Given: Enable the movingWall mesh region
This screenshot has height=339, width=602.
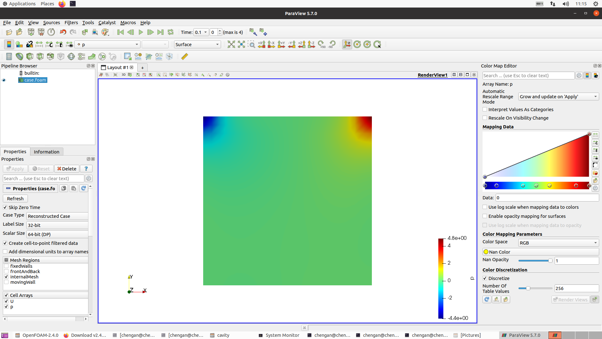Looking at the screenshot, I should [6, 282].
